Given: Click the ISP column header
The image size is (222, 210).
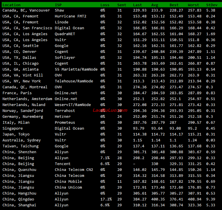Looking at the screenshot, I should [x=58, y=5].
